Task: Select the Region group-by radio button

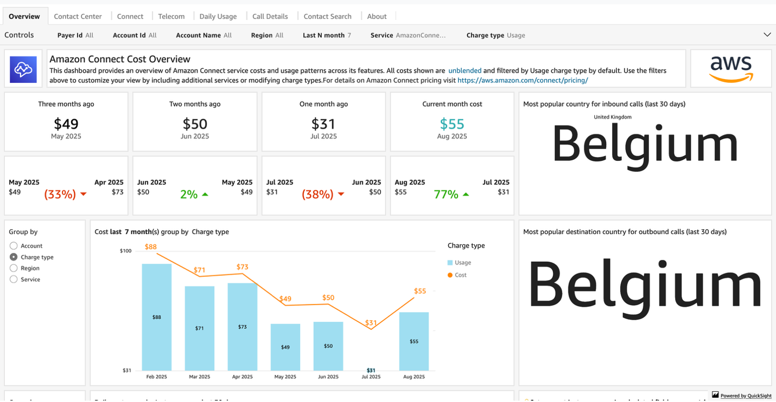Action: [14, 268]
